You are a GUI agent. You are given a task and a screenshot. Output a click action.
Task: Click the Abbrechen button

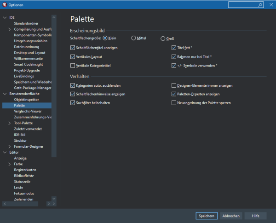click(231, 216)
